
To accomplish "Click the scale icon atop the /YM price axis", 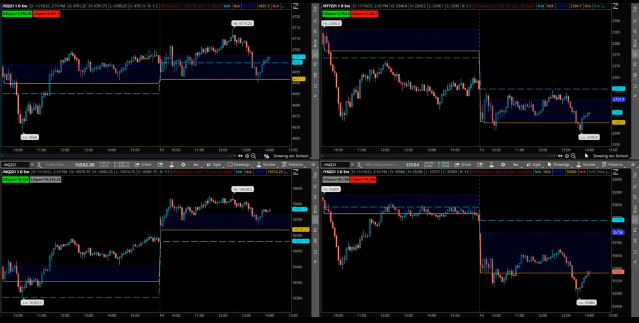I will pos(615,172).
